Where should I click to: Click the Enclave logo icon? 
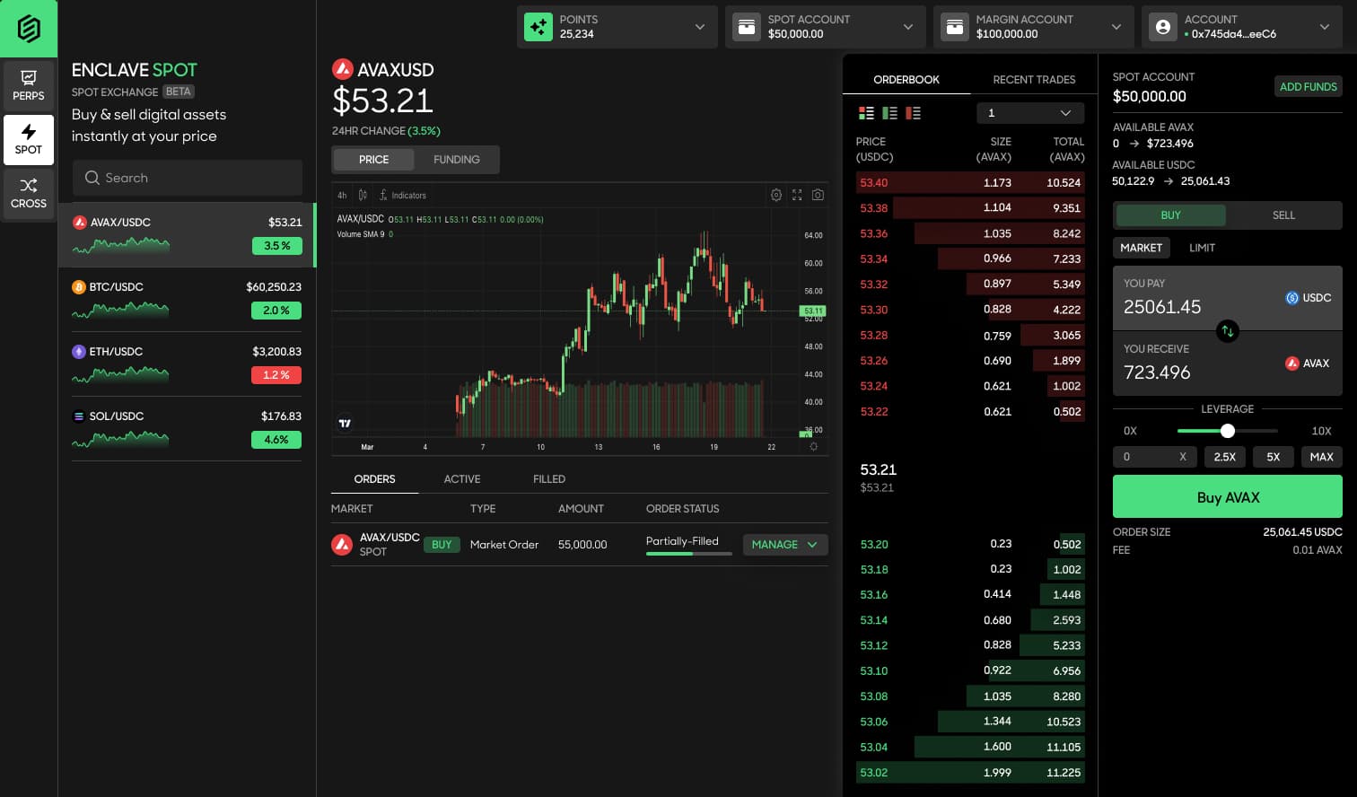tap(29, 29)
